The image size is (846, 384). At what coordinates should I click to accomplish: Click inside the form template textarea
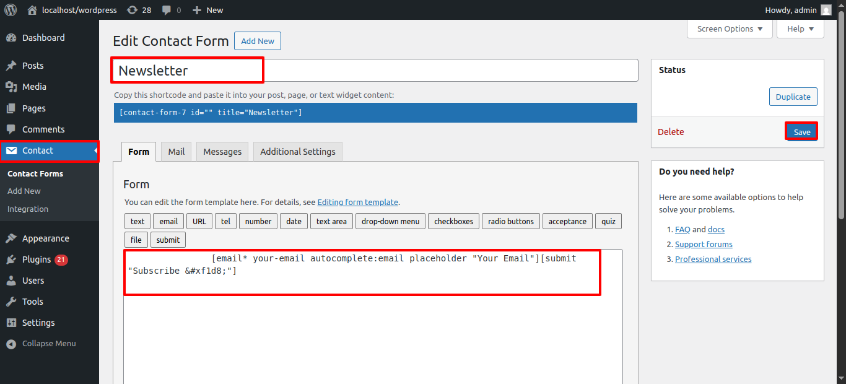[x=373, y=316]
